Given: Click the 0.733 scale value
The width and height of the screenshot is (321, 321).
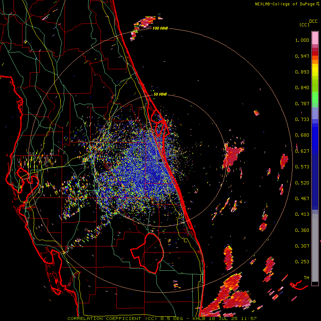Looking at the screenshot, I should pos(302,119).
